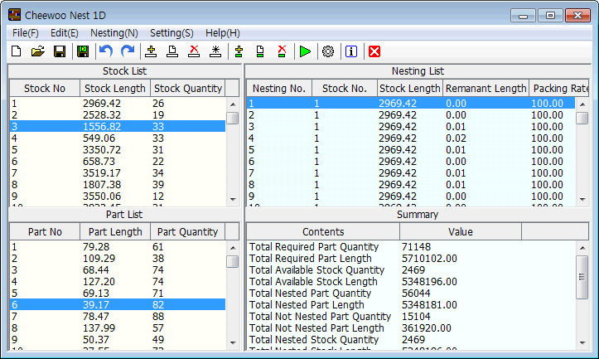Click the Remanant Length column header
The width and height of the screenshot is (599, 359).
click(x=486, y=89)
